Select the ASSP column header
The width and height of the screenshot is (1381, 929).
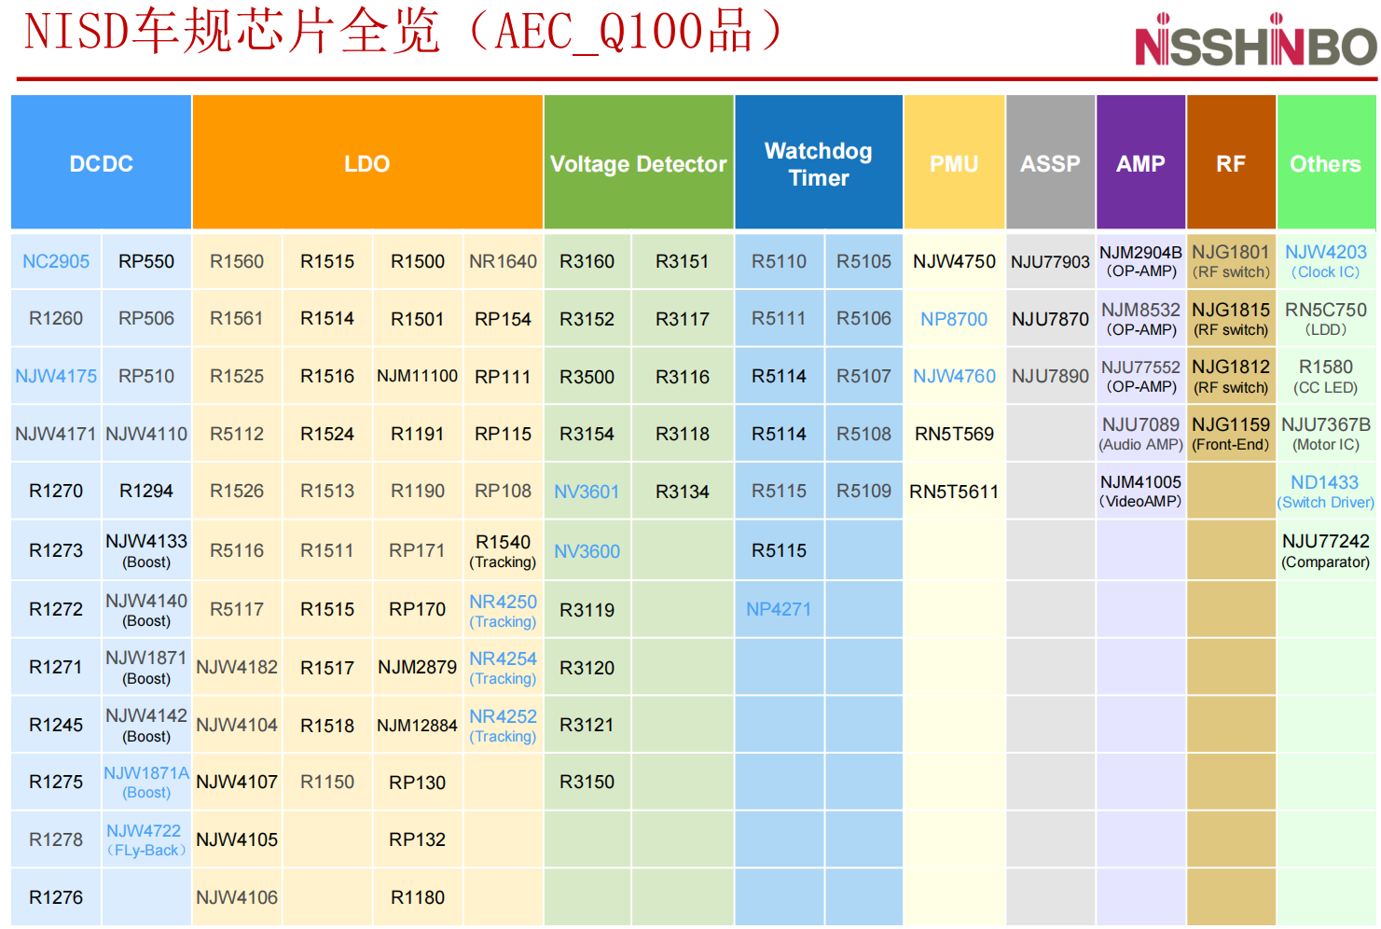[x=1050, y=163]
